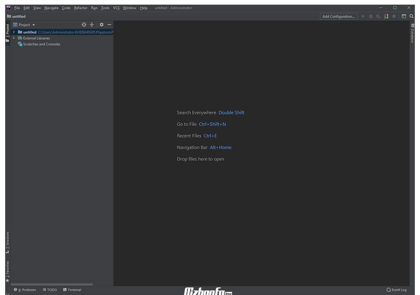Click the Stop square icon
Screen dimensions: 420x295
(394, 16)
